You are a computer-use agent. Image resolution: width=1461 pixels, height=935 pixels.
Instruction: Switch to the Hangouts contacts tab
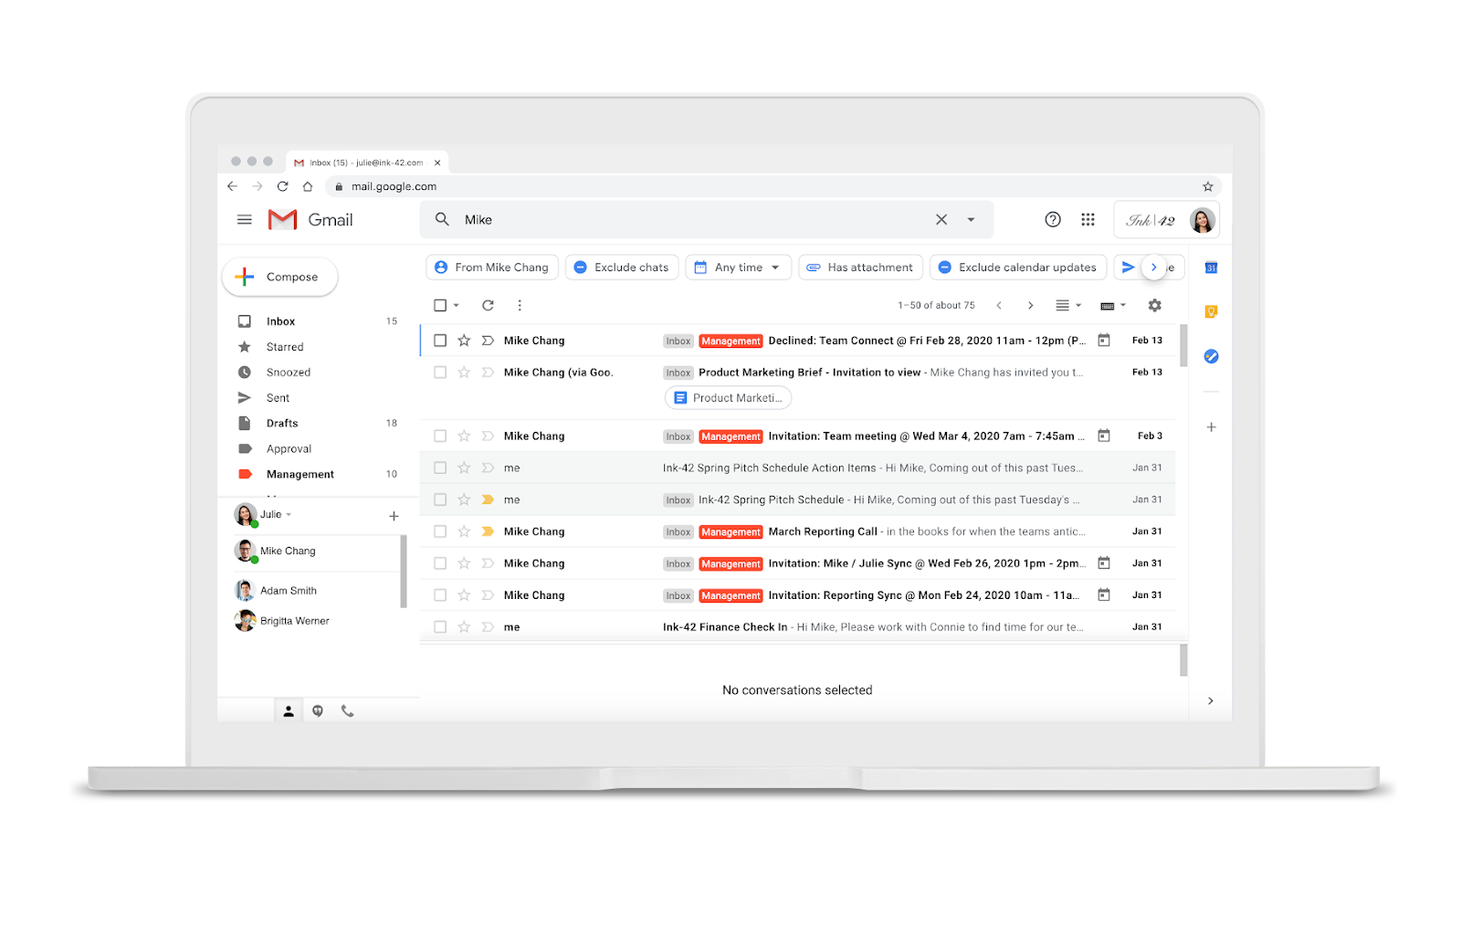(x=289, y=711)
